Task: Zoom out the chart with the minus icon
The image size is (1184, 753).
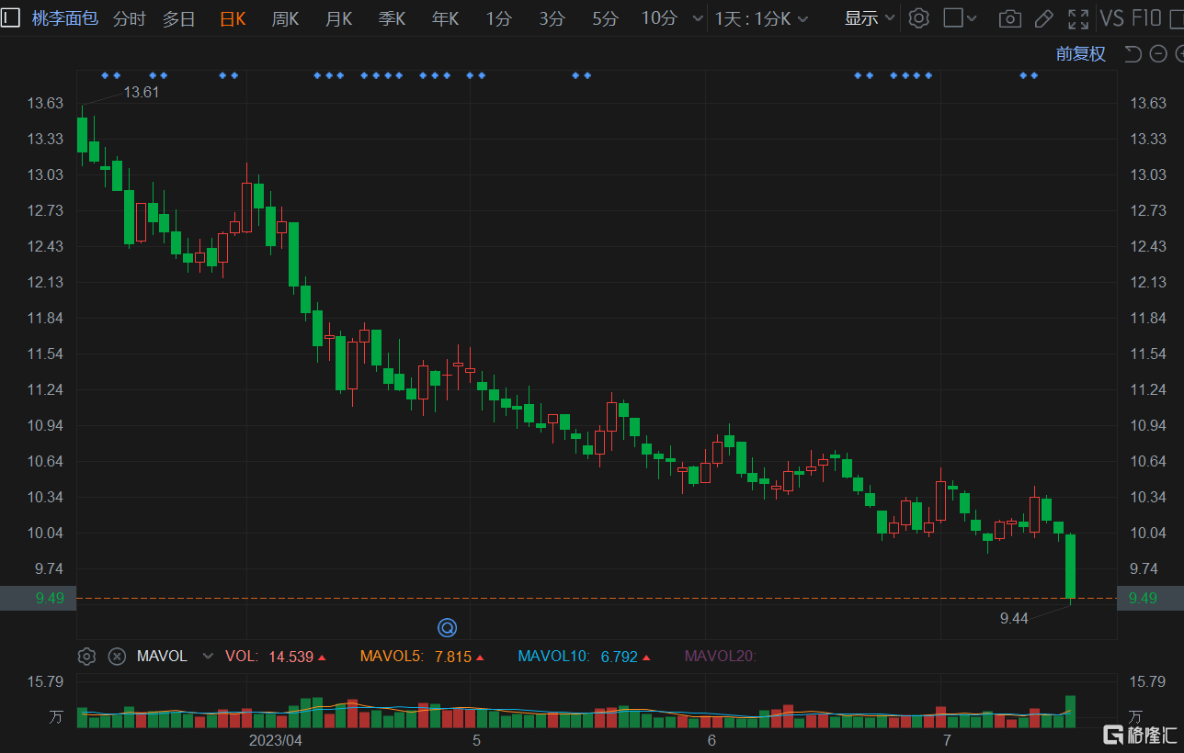Action: pos(1157,53)
